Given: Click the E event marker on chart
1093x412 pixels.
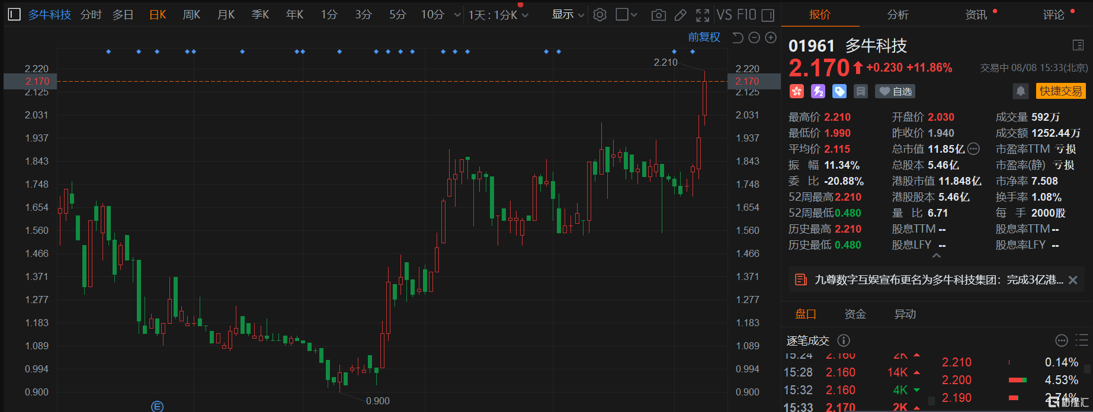Looking at the screenshot, I should click(x=157, y=406).
